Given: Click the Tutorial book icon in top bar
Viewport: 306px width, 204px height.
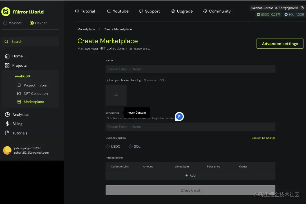Looking at the screenshot, I should coord(77,11).
